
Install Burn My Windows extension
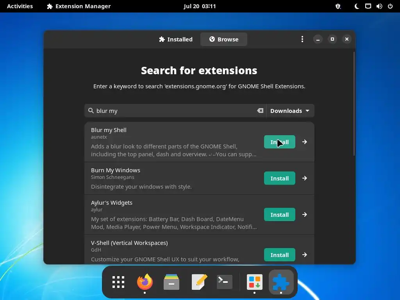point(280,178)
